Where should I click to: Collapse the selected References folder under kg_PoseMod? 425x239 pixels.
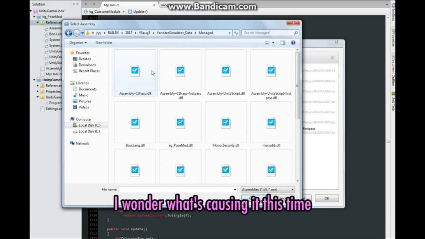point(38,23)
